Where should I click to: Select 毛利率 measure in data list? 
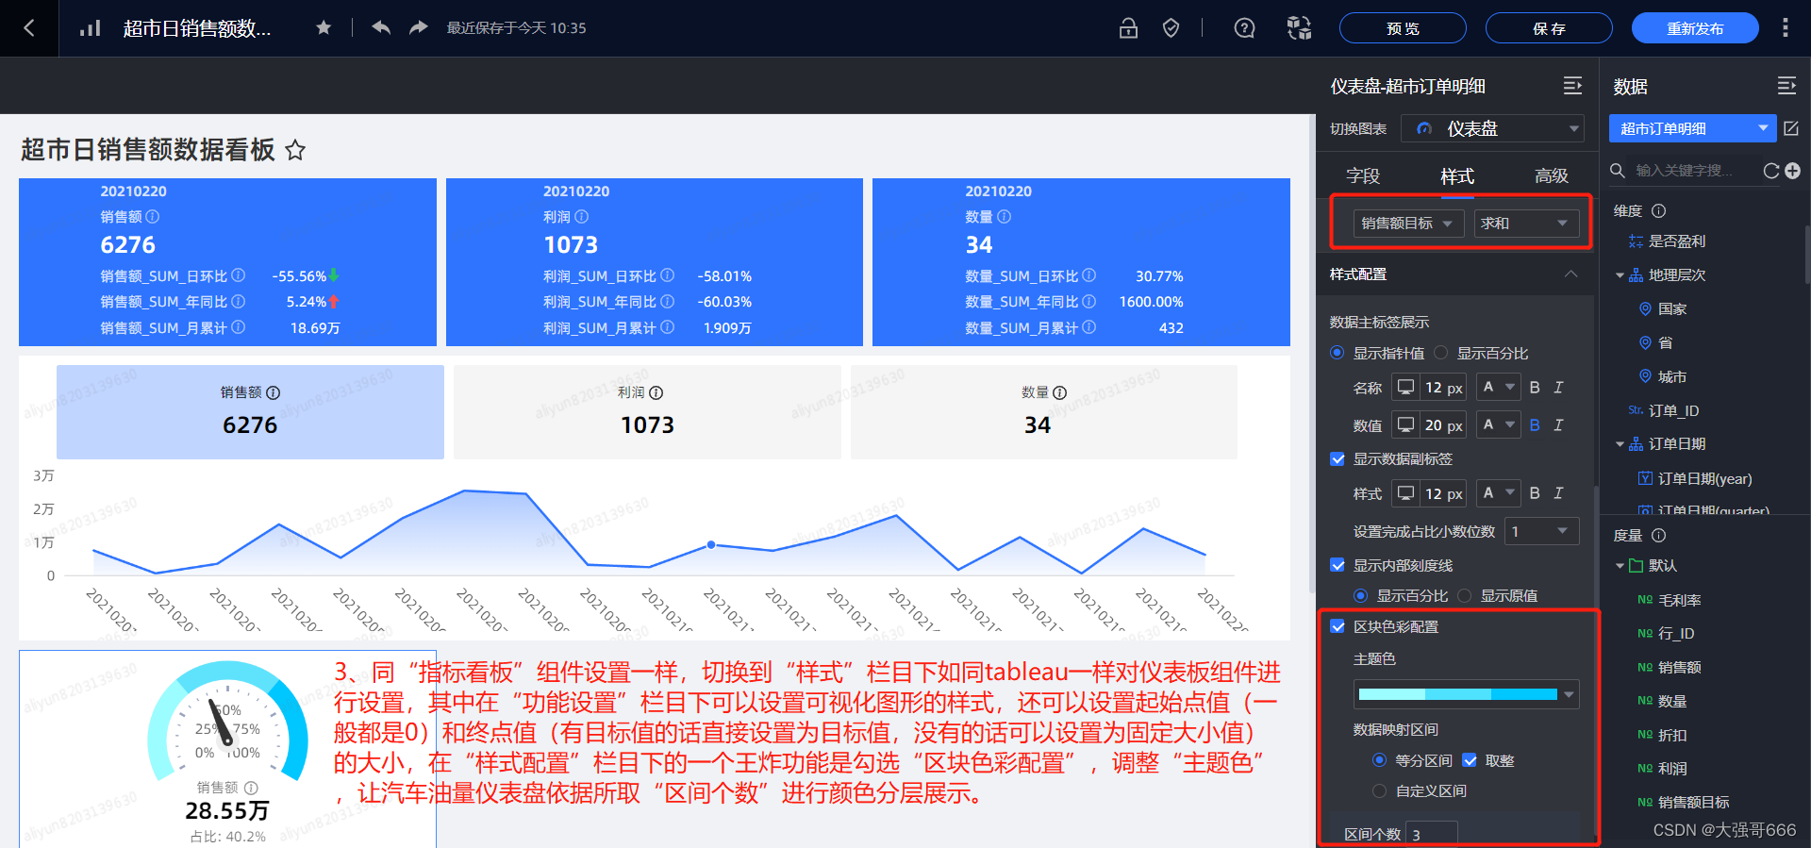1679,600
